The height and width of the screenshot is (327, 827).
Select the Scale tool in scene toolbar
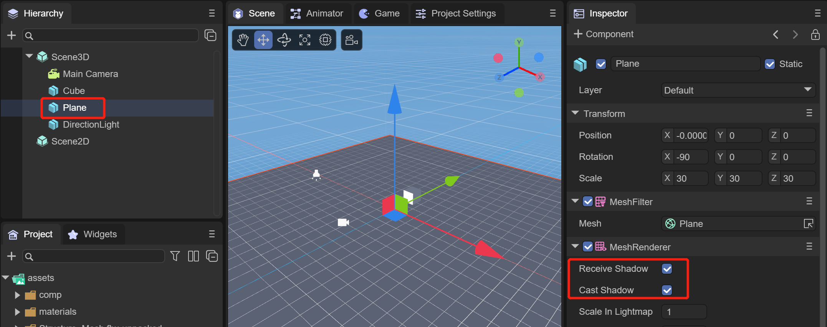305,40
